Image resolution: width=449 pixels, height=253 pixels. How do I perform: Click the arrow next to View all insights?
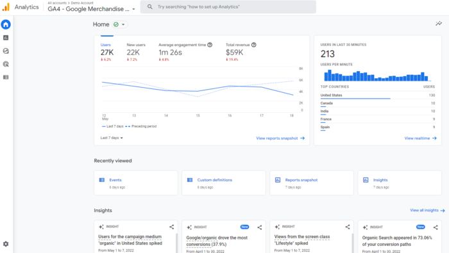pyautogui.click(x=443, y=211)
